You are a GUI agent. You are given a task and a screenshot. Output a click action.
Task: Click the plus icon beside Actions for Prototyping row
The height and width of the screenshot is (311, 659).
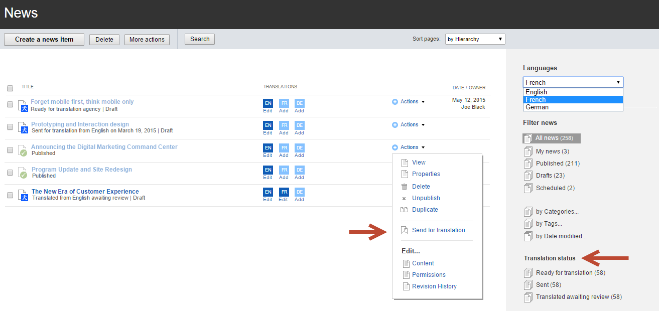click(x=395, y=125)
